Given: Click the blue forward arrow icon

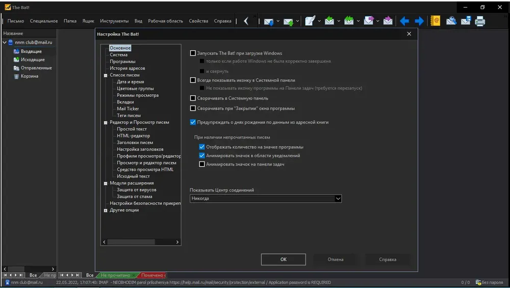Looking at the screenshot, I should 419,21.
